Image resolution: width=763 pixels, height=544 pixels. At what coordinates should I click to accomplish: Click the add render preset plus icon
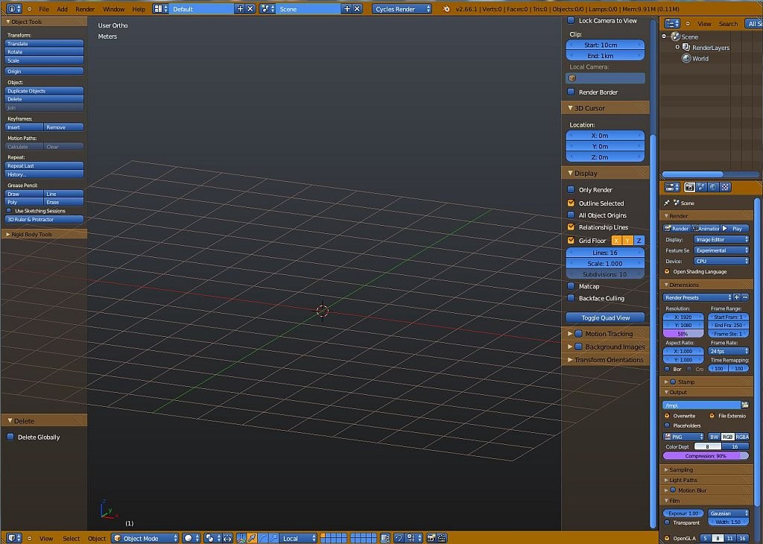pyautogui.click(x=736, y=297)
